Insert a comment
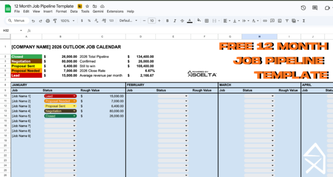 (x=272, y=21)
